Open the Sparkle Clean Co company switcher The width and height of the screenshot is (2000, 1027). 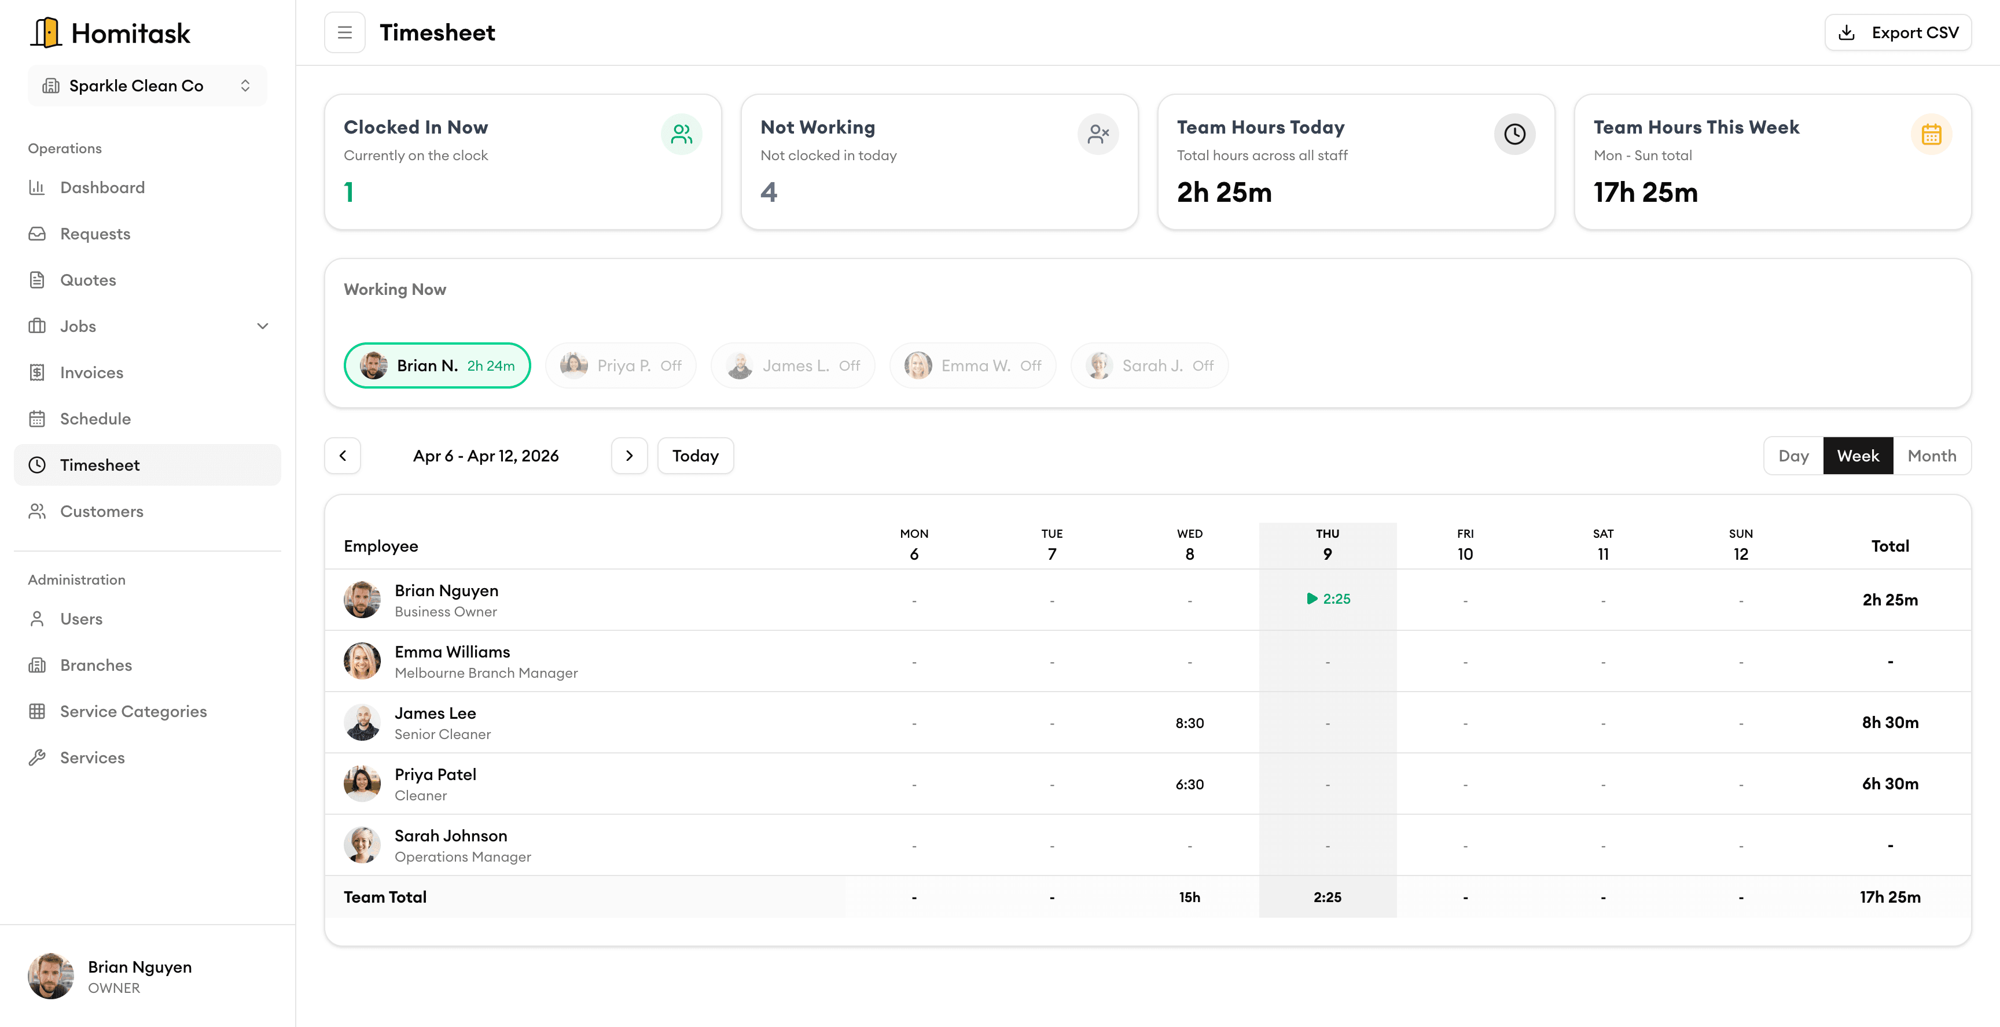(147, 86)
